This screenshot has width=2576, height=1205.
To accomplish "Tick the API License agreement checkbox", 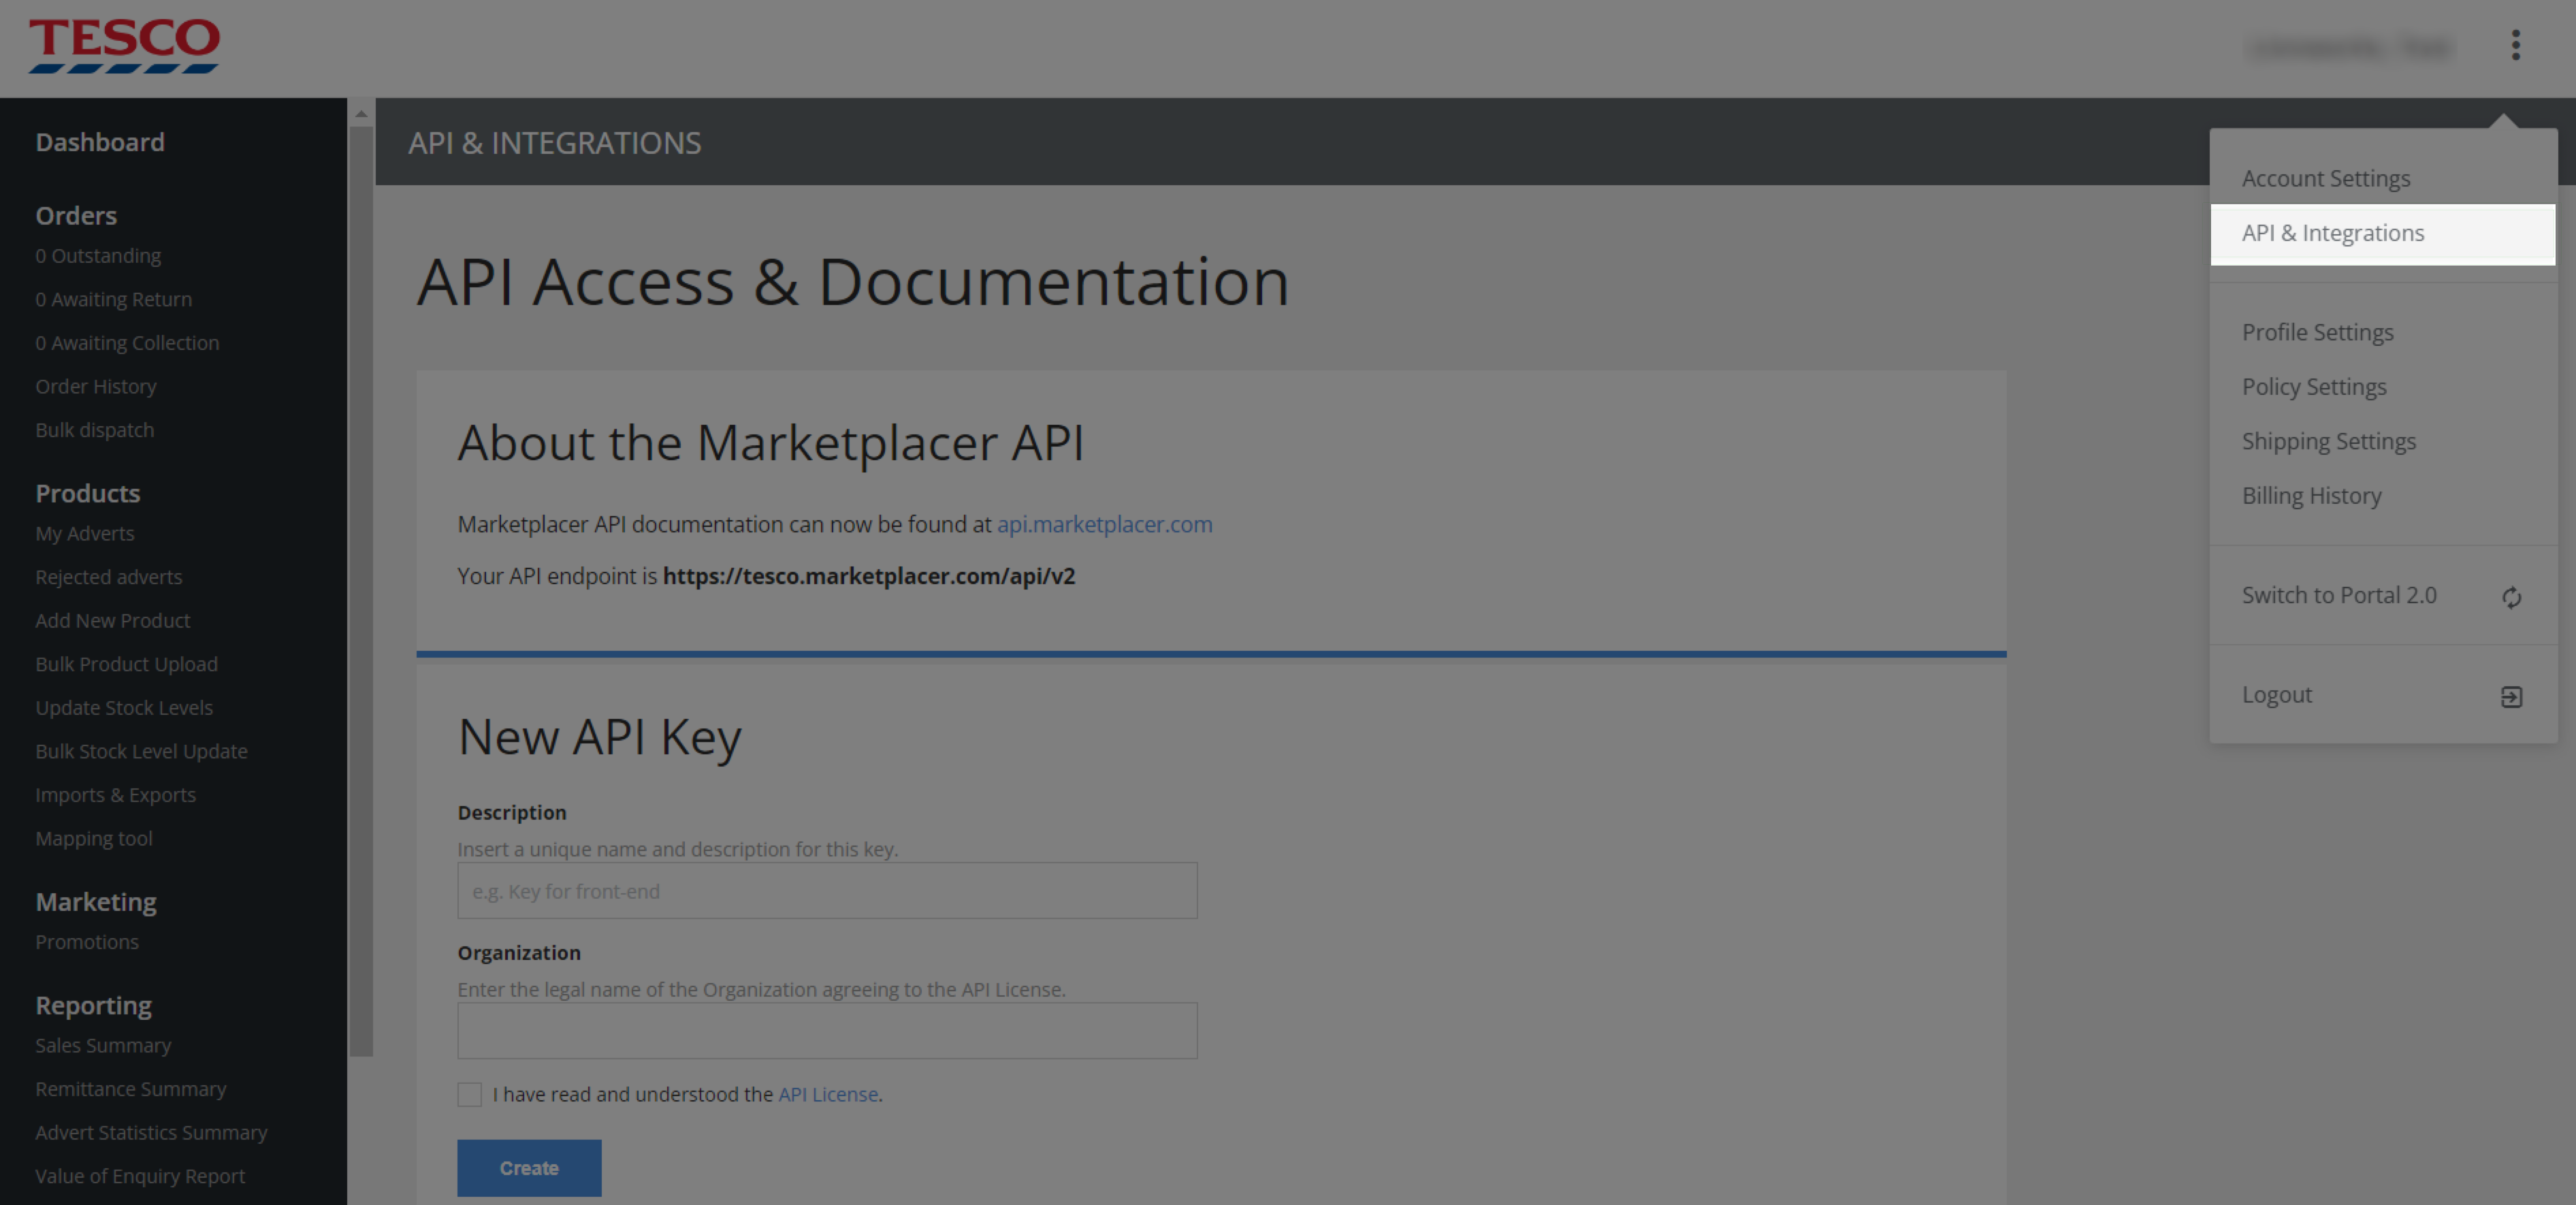I will [469, 1094].
